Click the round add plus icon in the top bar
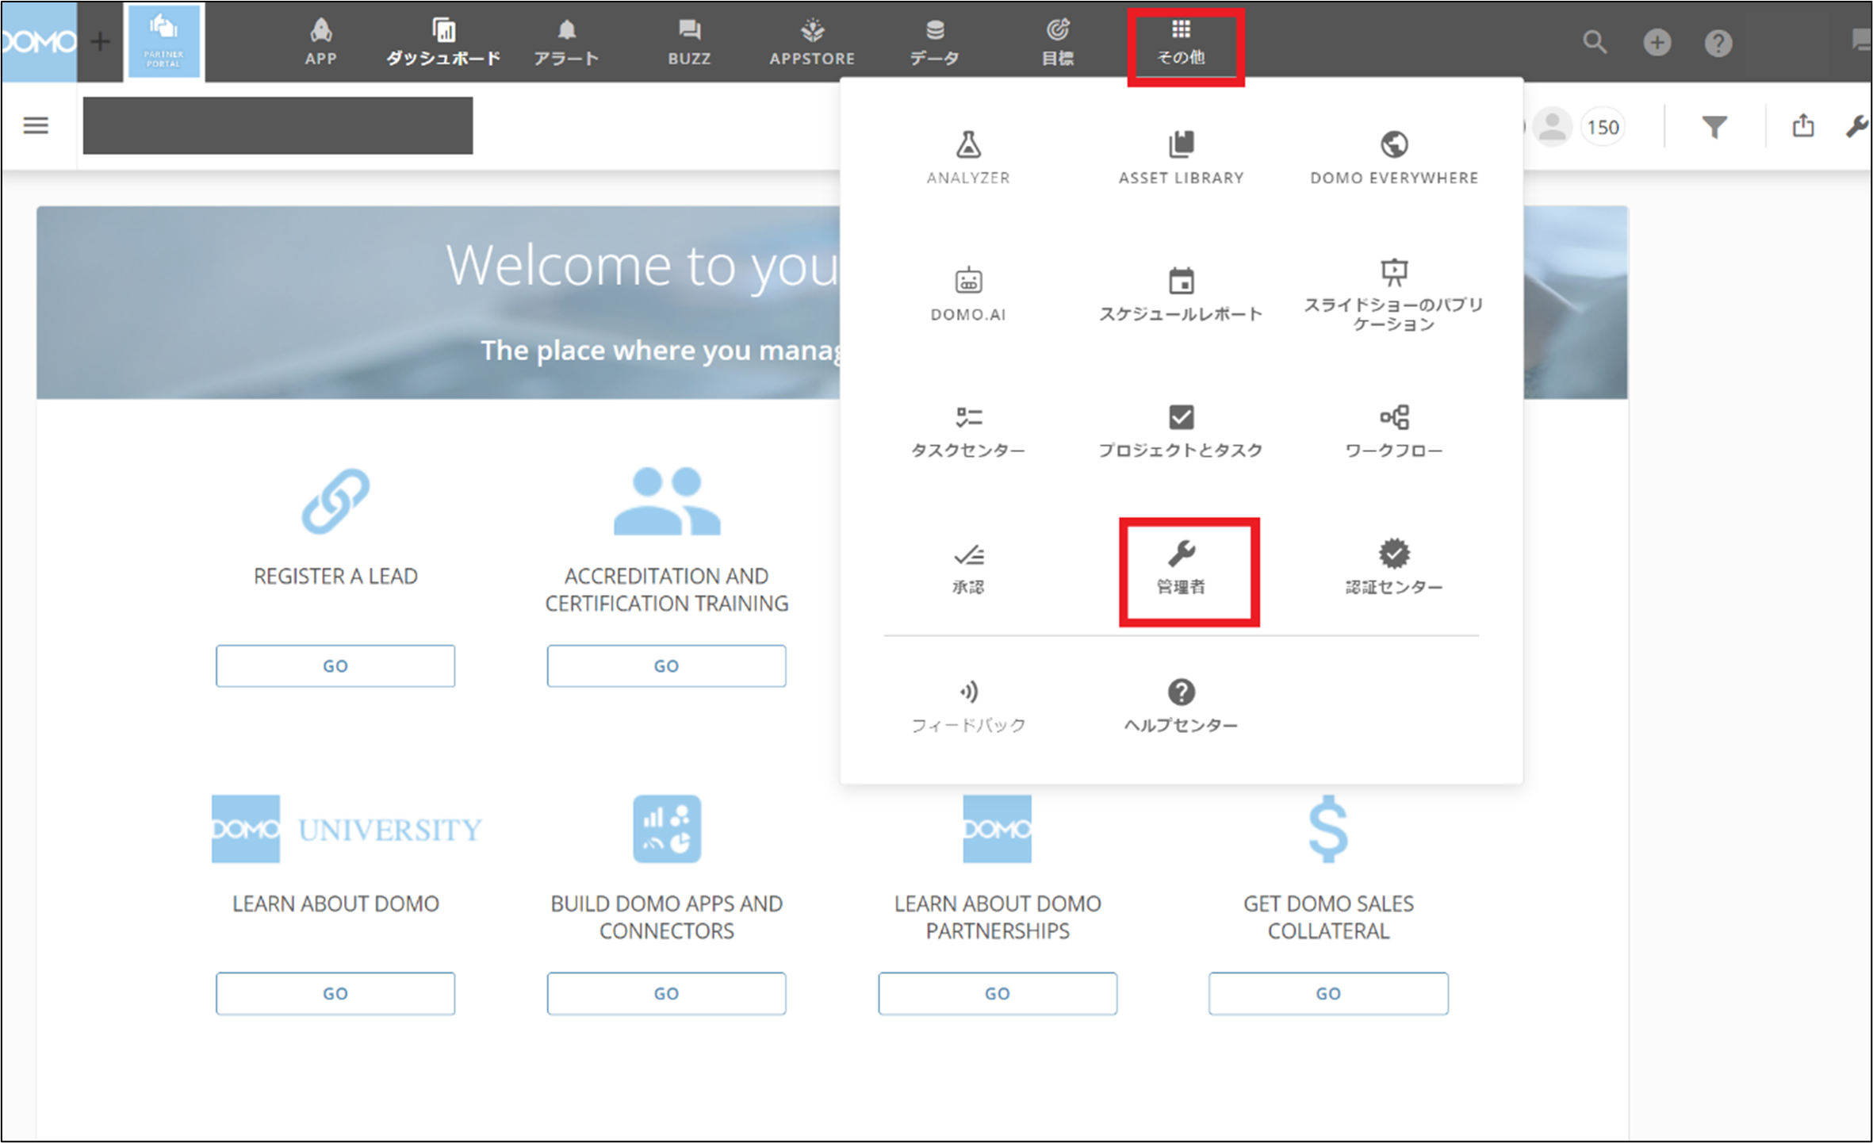This screenshot has height=1143, width=1873. click(x=1657, y=42)
